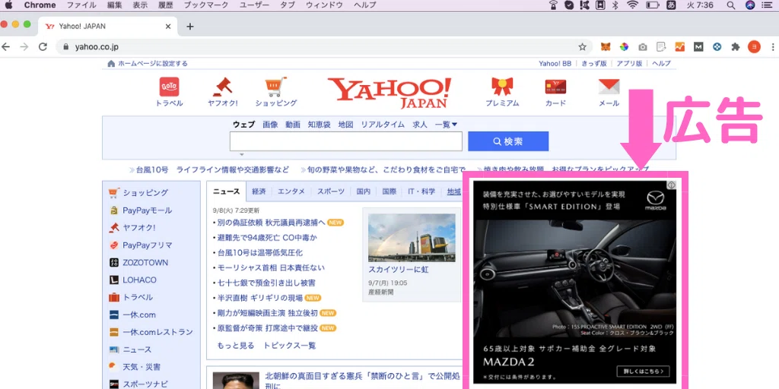Select the 国際 news tab

click(389, 191)
